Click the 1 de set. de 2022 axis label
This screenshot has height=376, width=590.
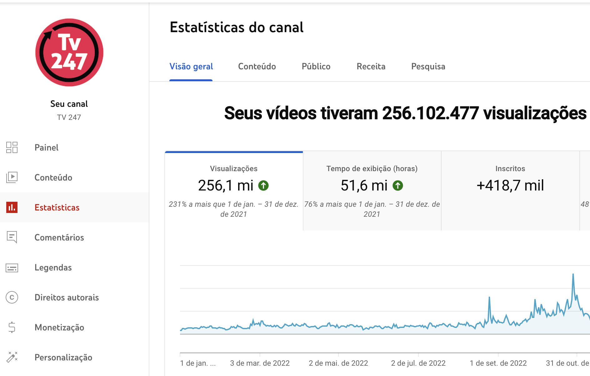tap(498, 363)
